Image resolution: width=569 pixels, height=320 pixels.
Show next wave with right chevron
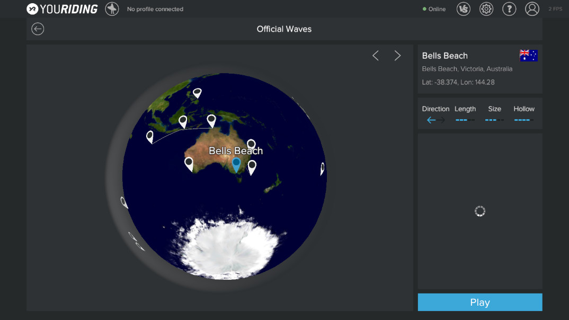tap(397, 56)
